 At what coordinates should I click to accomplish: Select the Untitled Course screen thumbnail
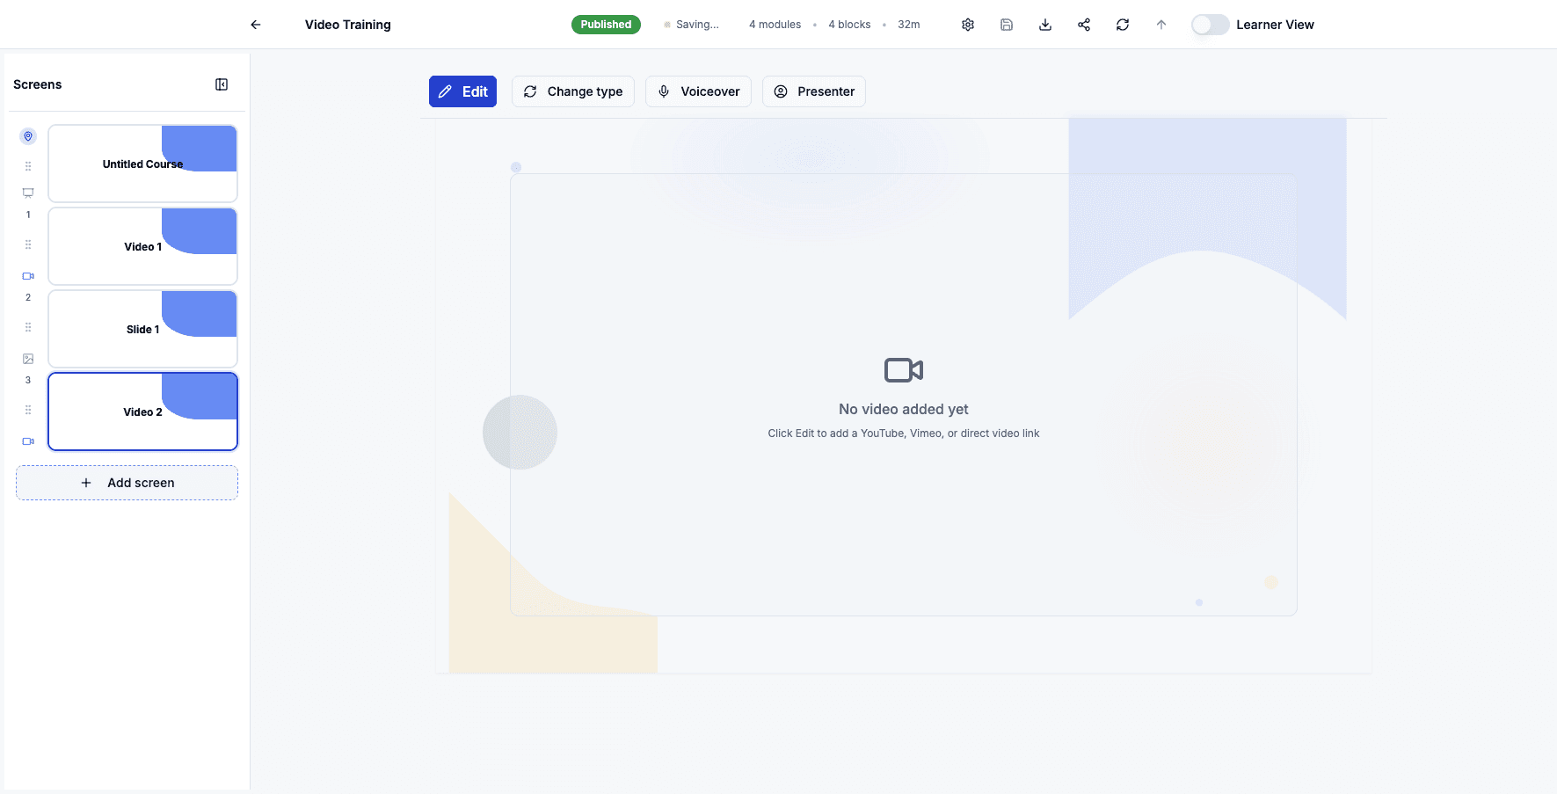click(142, 164)
